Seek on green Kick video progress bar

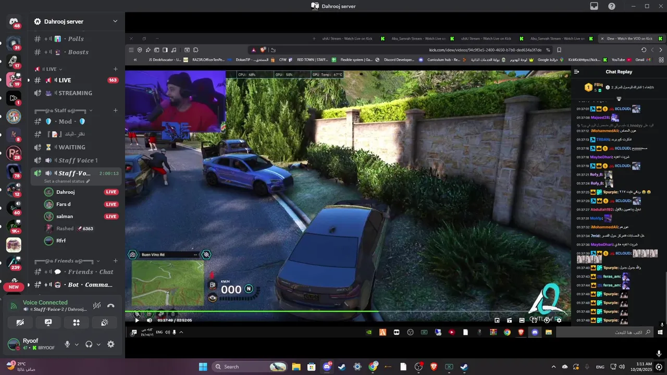pos(348,311)
